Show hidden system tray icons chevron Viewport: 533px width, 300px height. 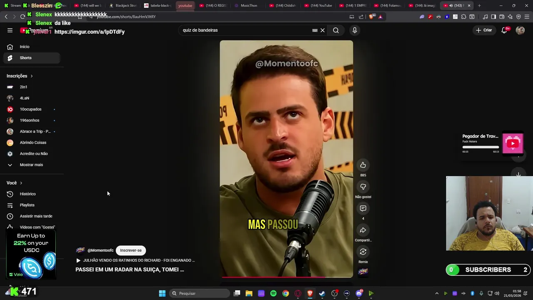pos(437,293)
